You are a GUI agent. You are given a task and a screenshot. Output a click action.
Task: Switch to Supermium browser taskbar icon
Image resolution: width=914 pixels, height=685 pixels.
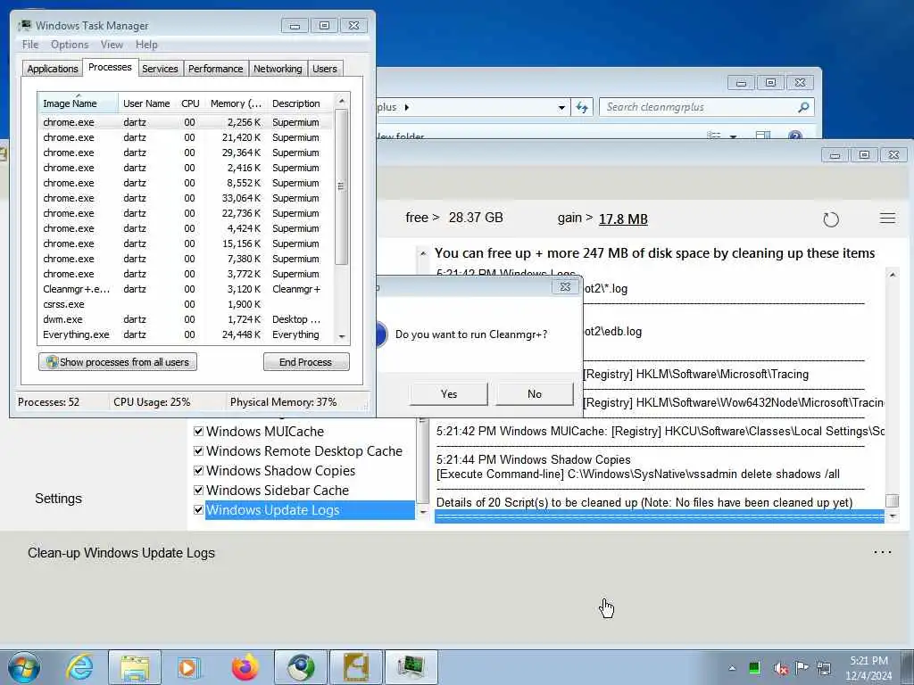pyautogui.click(x=300, y=667)
